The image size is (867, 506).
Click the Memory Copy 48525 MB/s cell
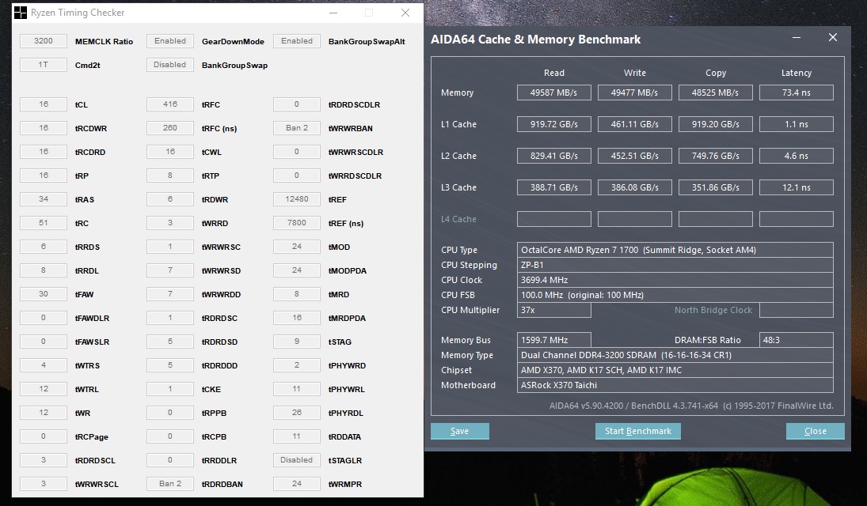(716, 93)
